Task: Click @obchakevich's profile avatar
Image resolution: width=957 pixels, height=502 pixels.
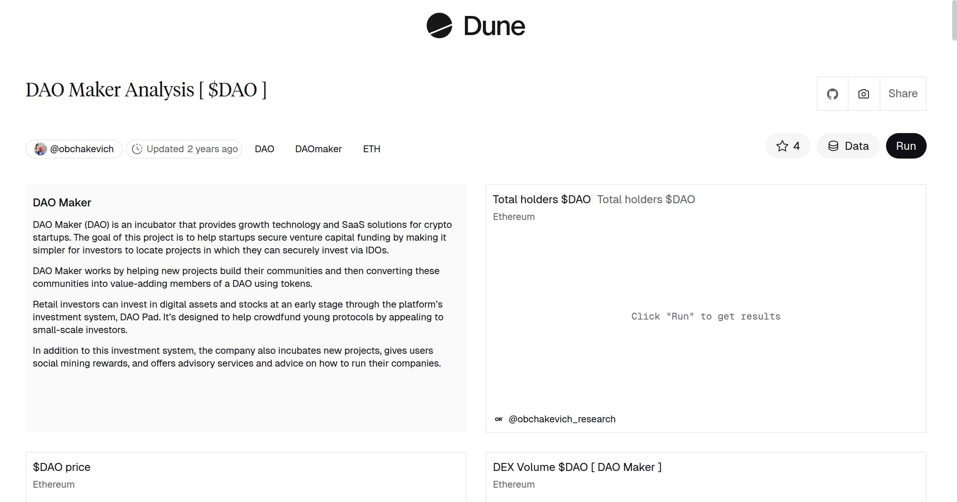Action: click(x=41, y=149)
